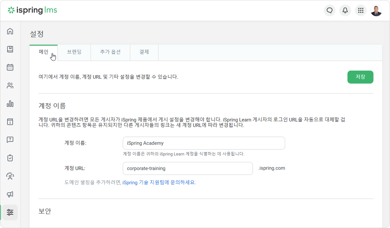Switch to the 추가 옵션 tab

point(110,52)
